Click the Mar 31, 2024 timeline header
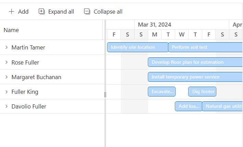Image resolution: width=243 pixels, height=147 pixels. pos(155,25)
